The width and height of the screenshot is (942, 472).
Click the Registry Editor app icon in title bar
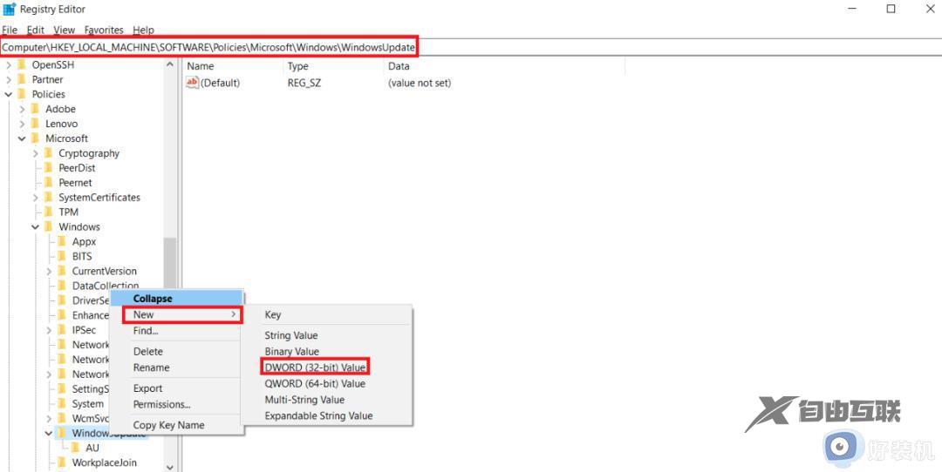[x=10, y=10]
